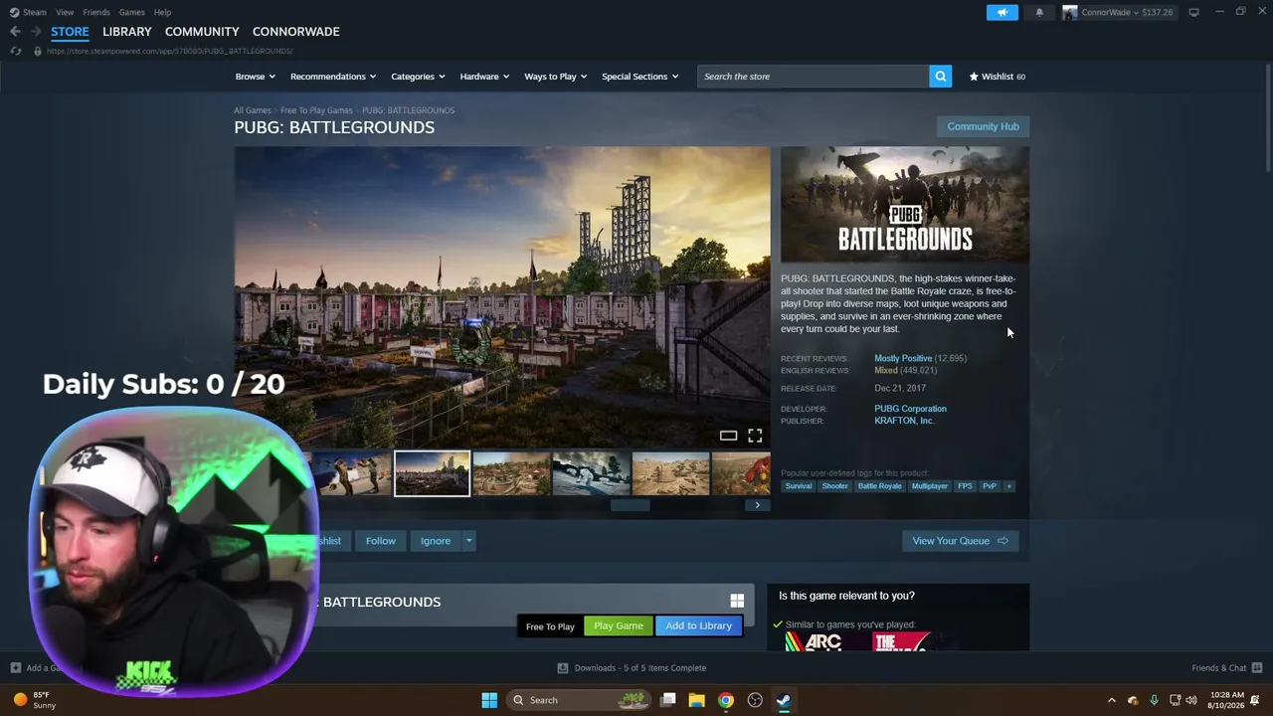
Task: Switch to Big Picture mode icon
Action: click(1193, 12)
